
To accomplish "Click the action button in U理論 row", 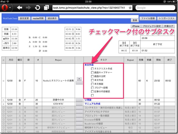I will (x=79, y=100).
